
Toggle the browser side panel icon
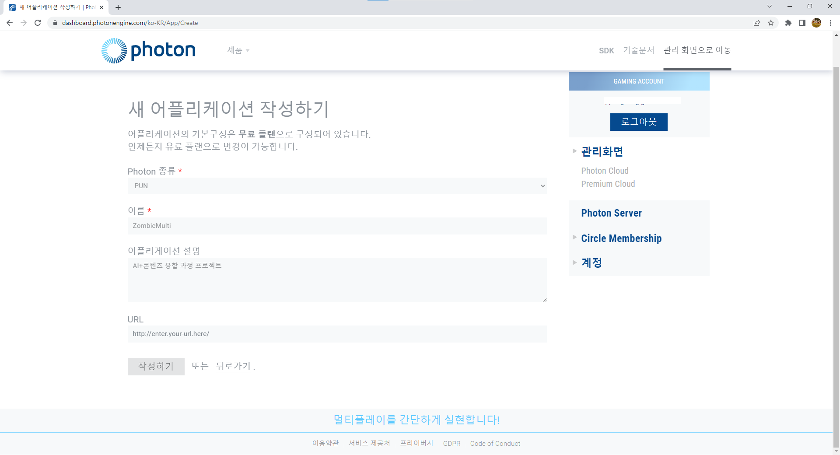(x=802, y=23)
